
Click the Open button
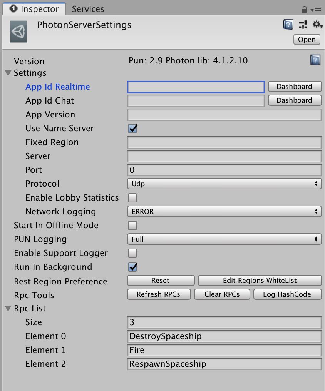pyautogui.click(x=307, y=40)
